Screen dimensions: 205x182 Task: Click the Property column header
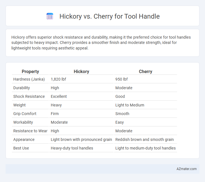[30, 71]
